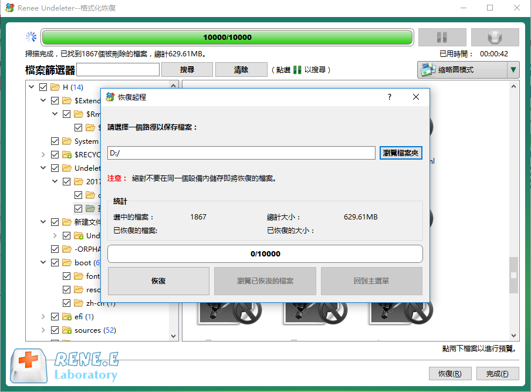Screen dimensions: 531x392
Task: Collapse the $Extend tree node
Action: [43, 100]
